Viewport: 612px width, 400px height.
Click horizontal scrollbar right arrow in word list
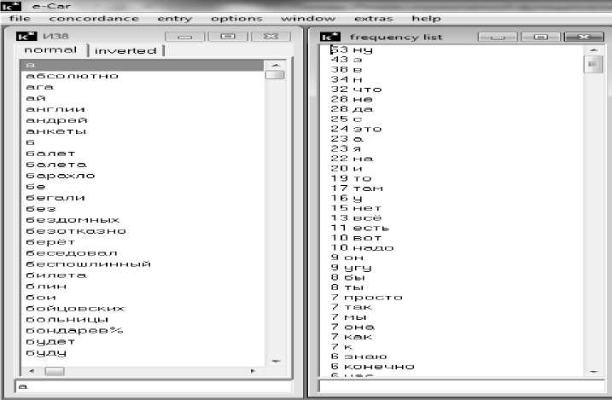(x=253, y=372)
